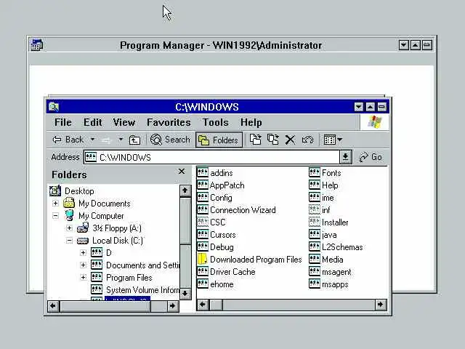Screen dimensions: 465x349
Task: Open the View menu
Action: (x=124, y=122)
